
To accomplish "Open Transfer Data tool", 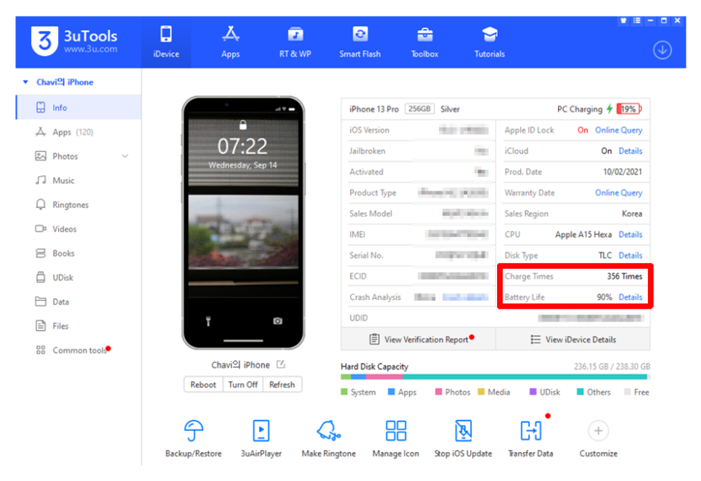I will [530, 438].
